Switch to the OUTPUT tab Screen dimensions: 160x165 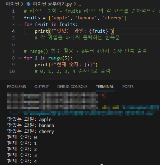pos(41,87)
